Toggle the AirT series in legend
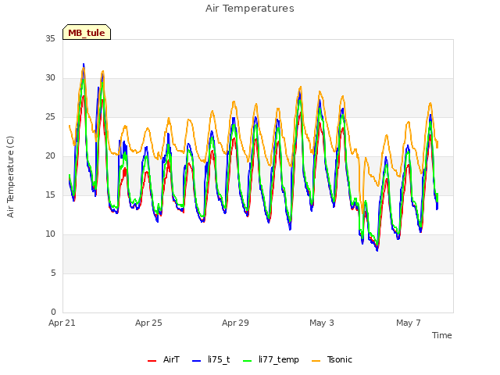The width and height of the screenshot is (500, 375). [163, 359]
